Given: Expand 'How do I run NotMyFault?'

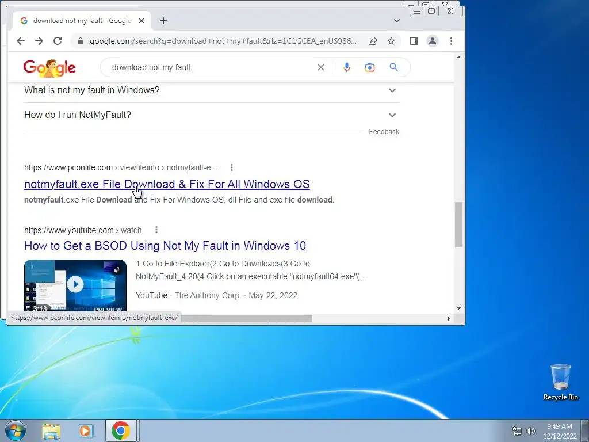Looking at the screenshot, I should click(x=212, y=115).
